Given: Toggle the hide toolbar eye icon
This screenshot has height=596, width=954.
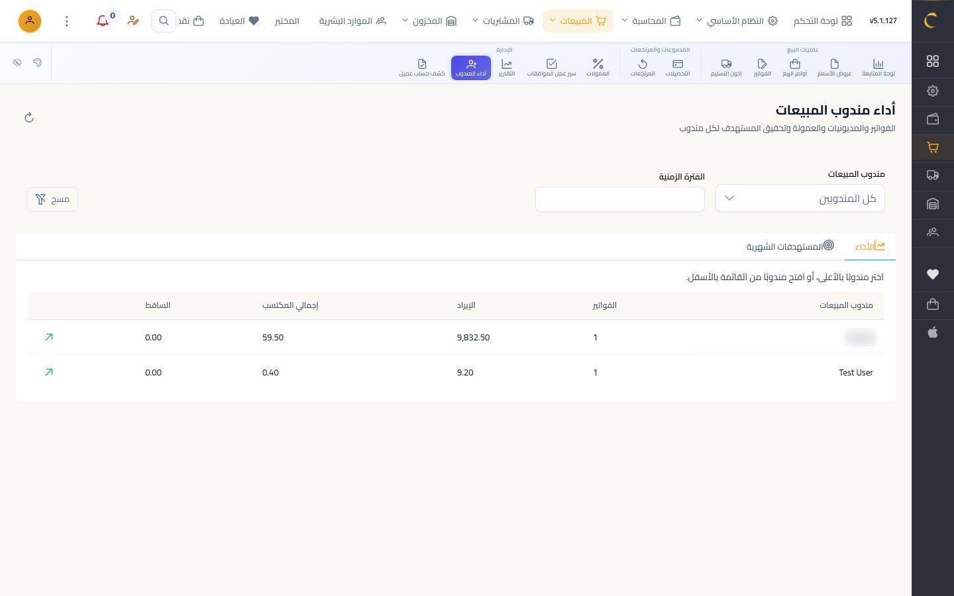Looking at the screenshot, I should (x=17, y=62).
